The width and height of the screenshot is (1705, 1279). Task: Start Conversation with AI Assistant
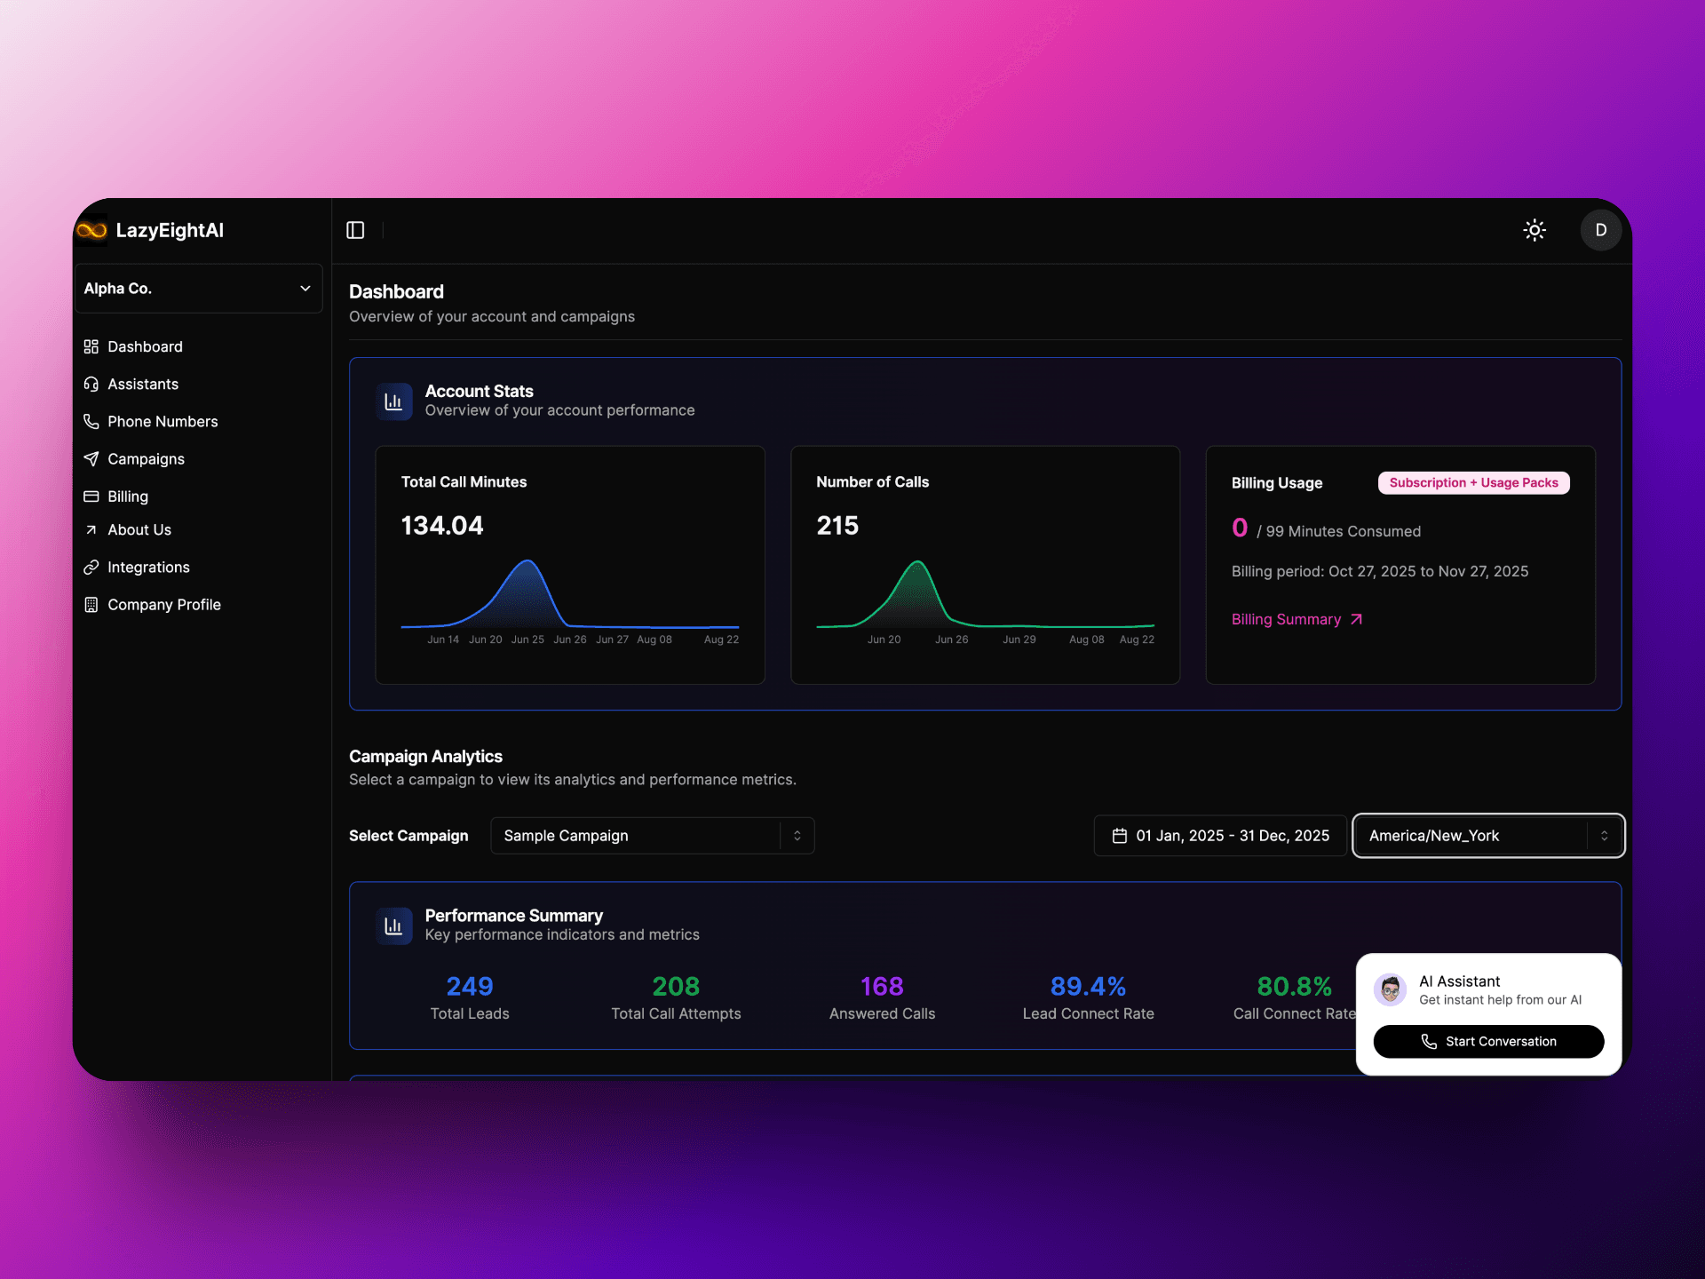(x=1488, y=1041)
